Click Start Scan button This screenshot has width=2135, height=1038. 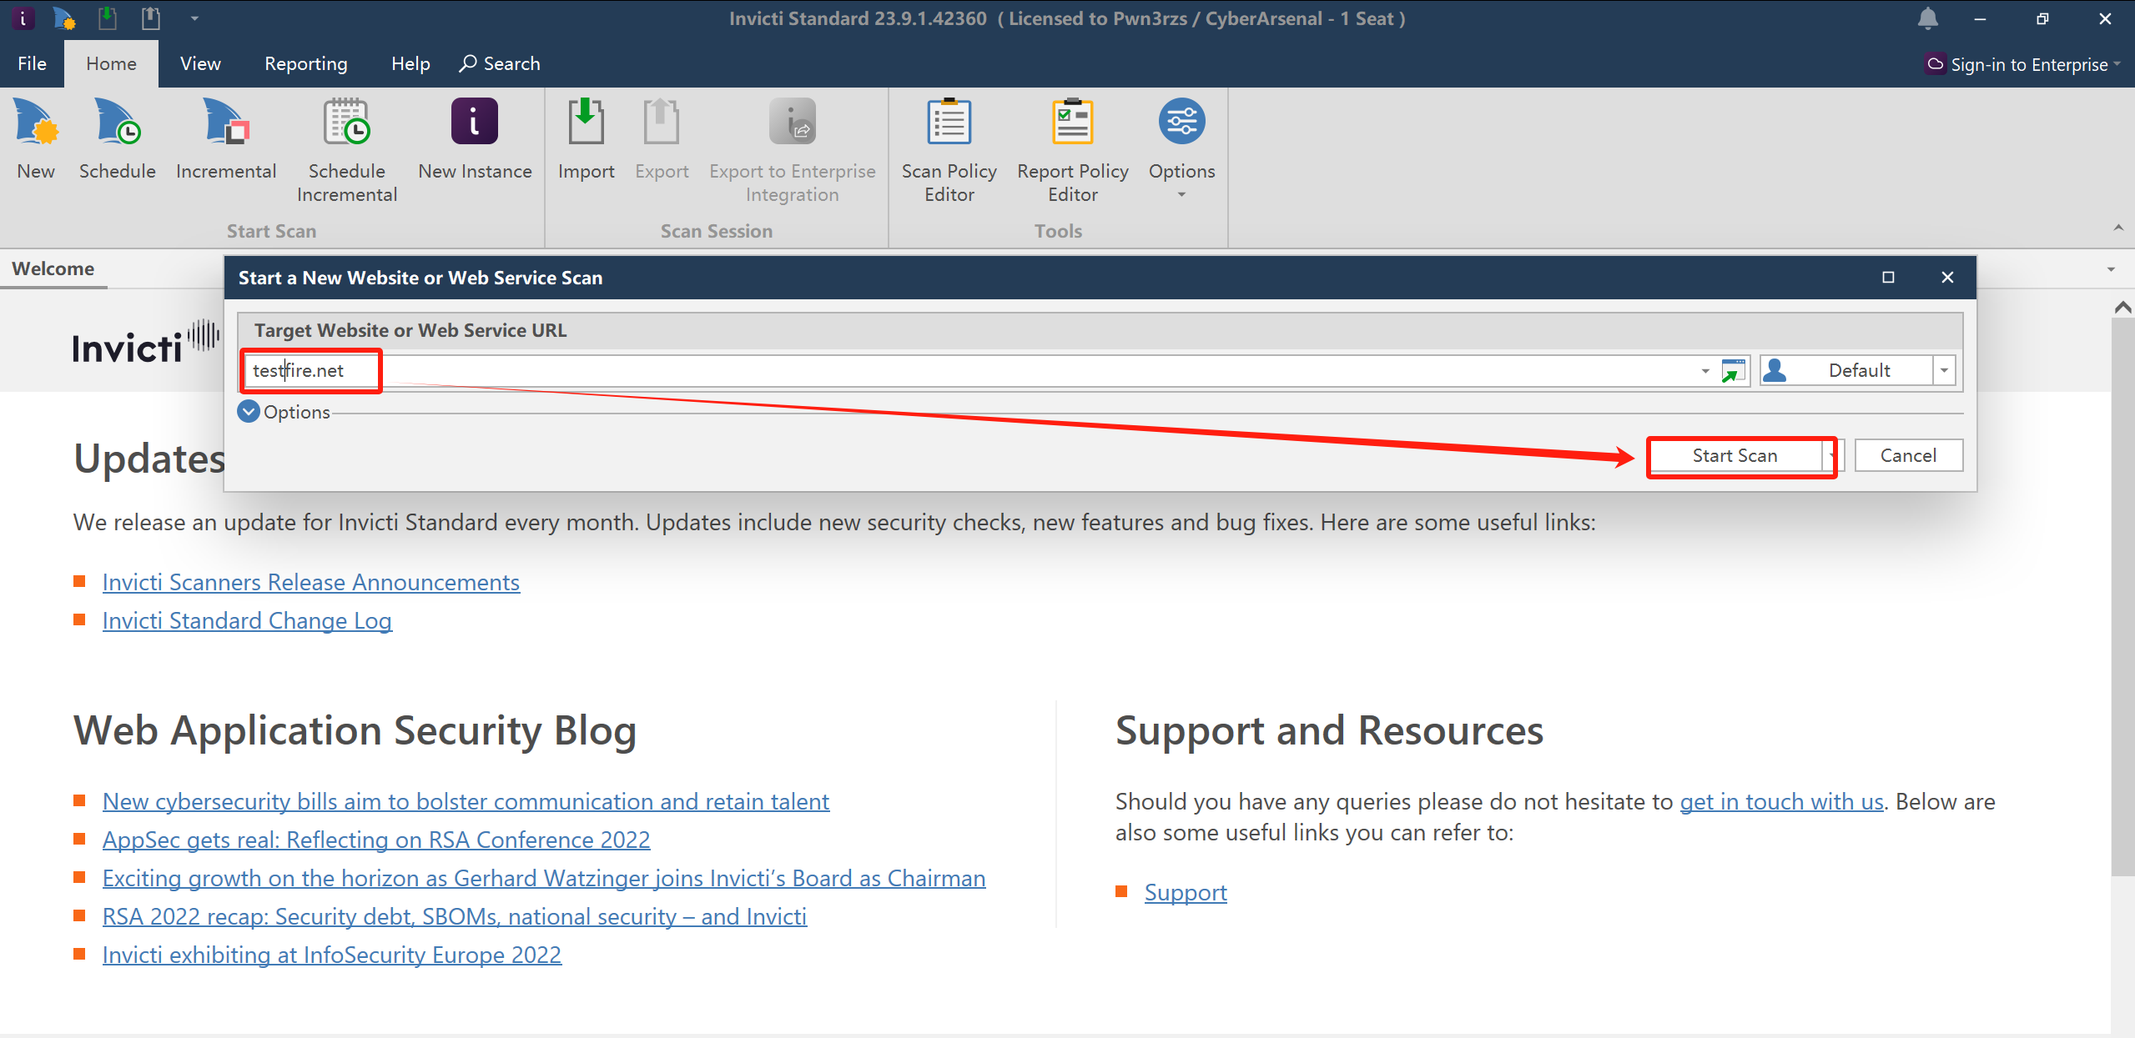point(1735,454)
